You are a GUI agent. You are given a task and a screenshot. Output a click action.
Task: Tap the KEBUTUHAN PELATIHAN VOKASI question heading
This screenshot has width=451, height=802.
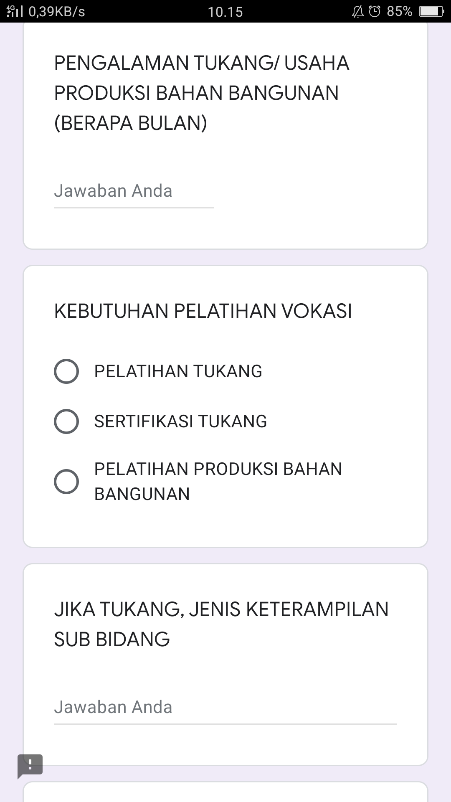point(203,311)
